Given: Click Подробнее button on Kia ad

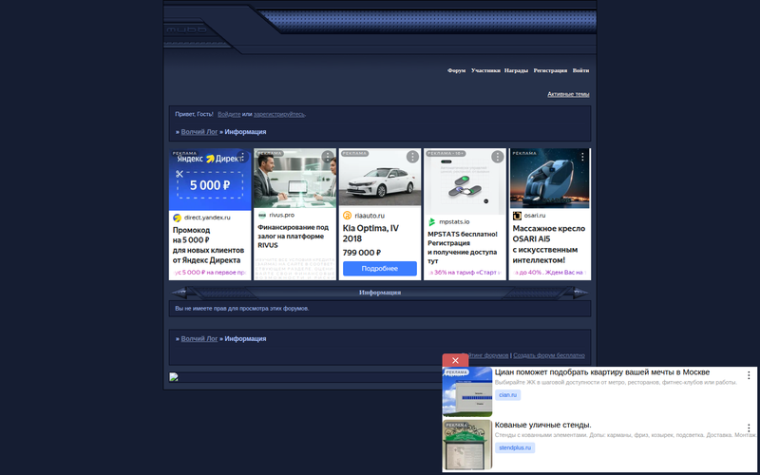Looking at the screenshot, I should click(379, 269).
